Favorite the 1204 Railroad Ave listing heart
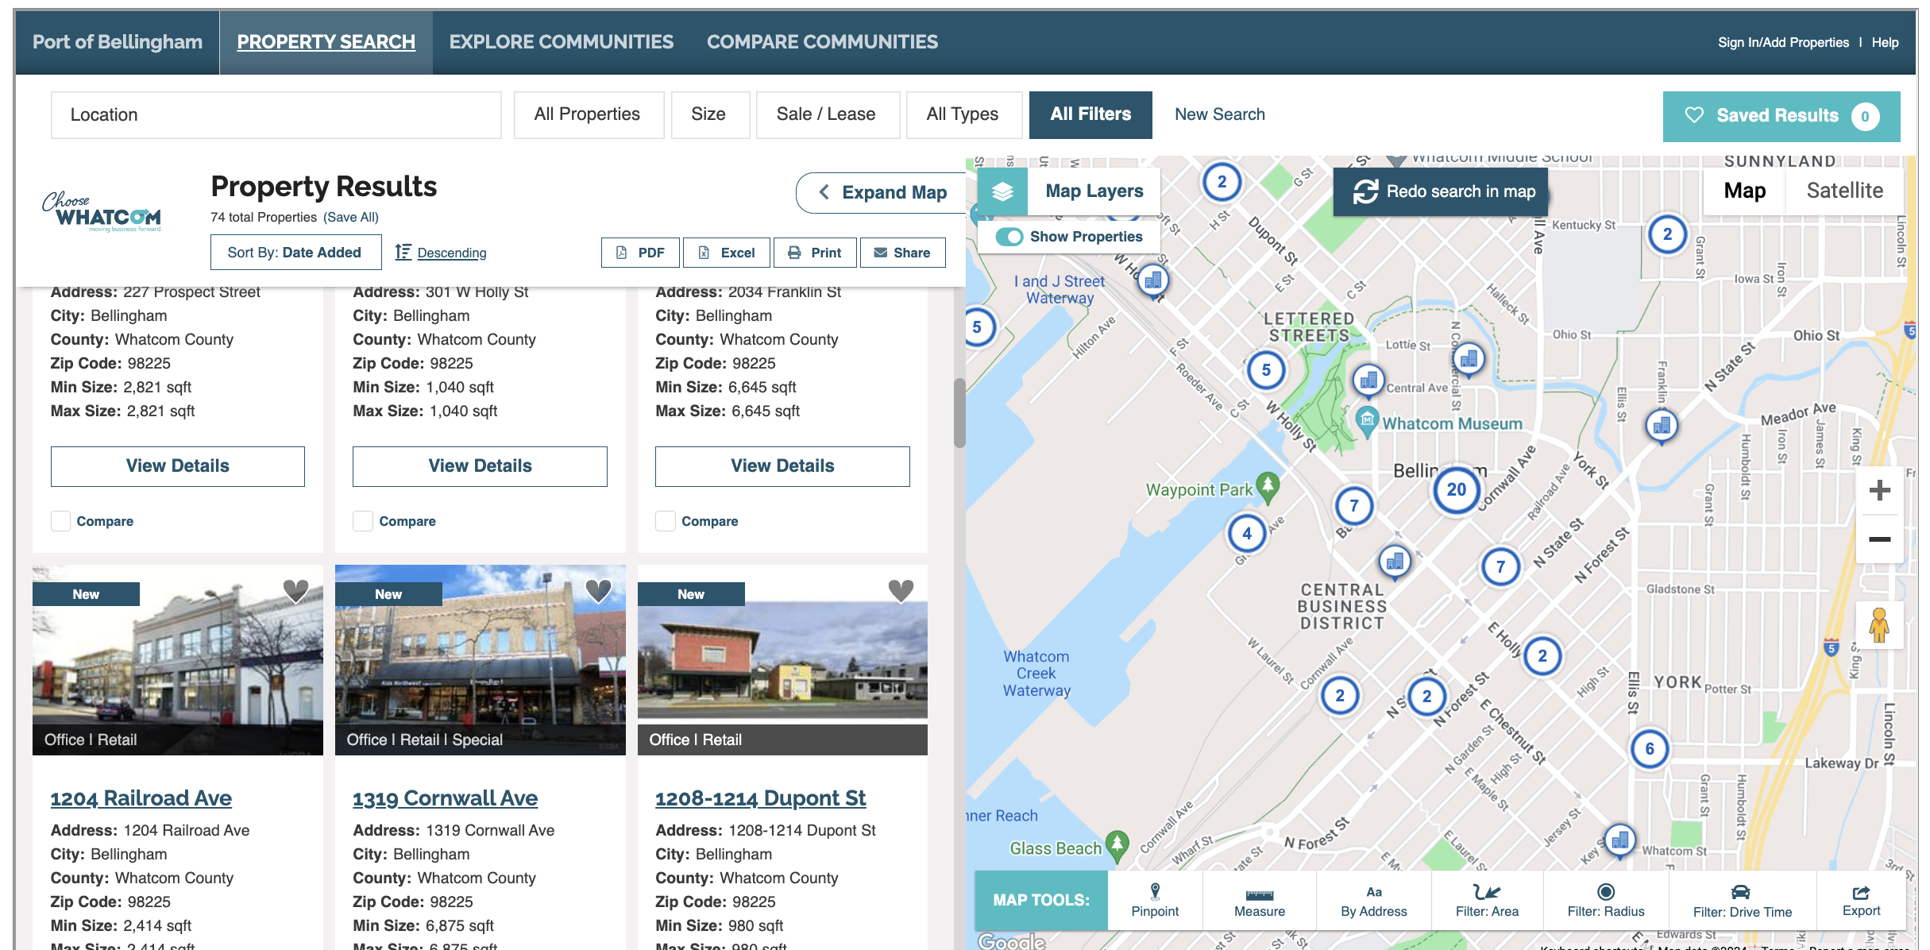Screen dimensions: 1930x950 [295, 590]
